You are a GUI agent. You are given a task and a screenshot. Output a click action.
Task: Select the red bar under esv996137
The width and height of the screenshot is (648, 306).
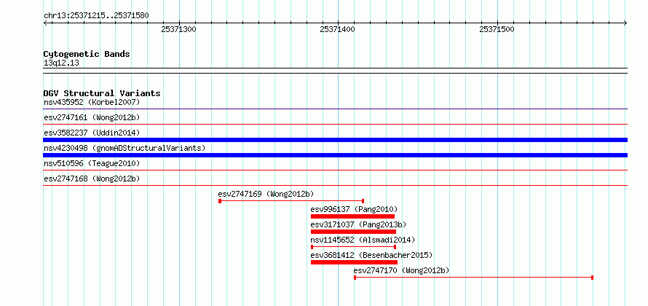tap(352, 216)
